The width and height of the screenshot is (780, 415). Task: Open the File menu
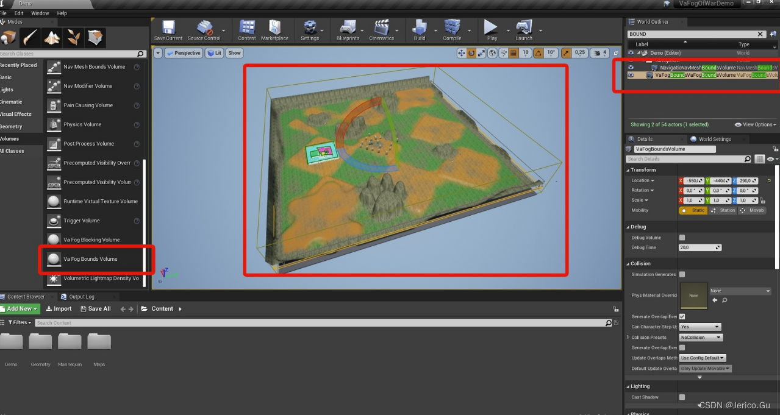4,13
